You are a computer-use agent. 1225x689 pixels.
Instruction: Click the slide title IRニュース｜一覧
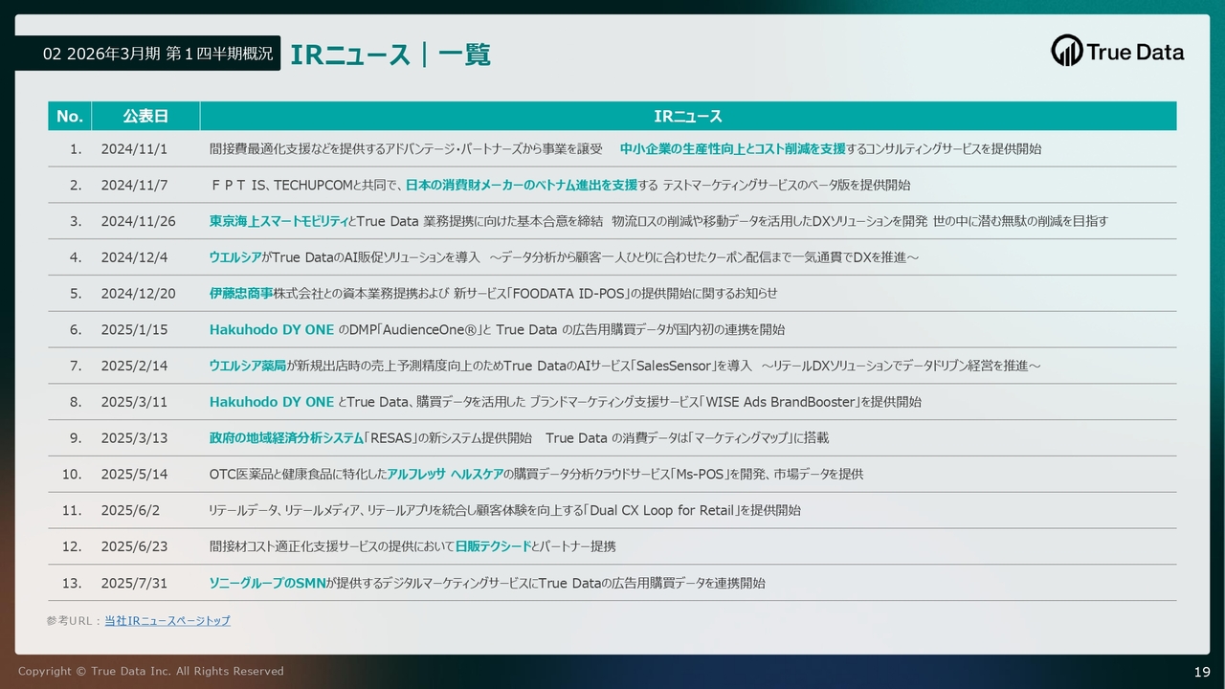390,55
